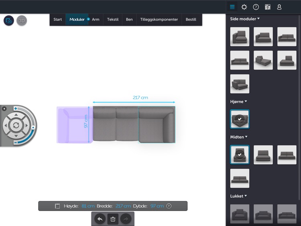Open user account profile icon

pos(279,7)
